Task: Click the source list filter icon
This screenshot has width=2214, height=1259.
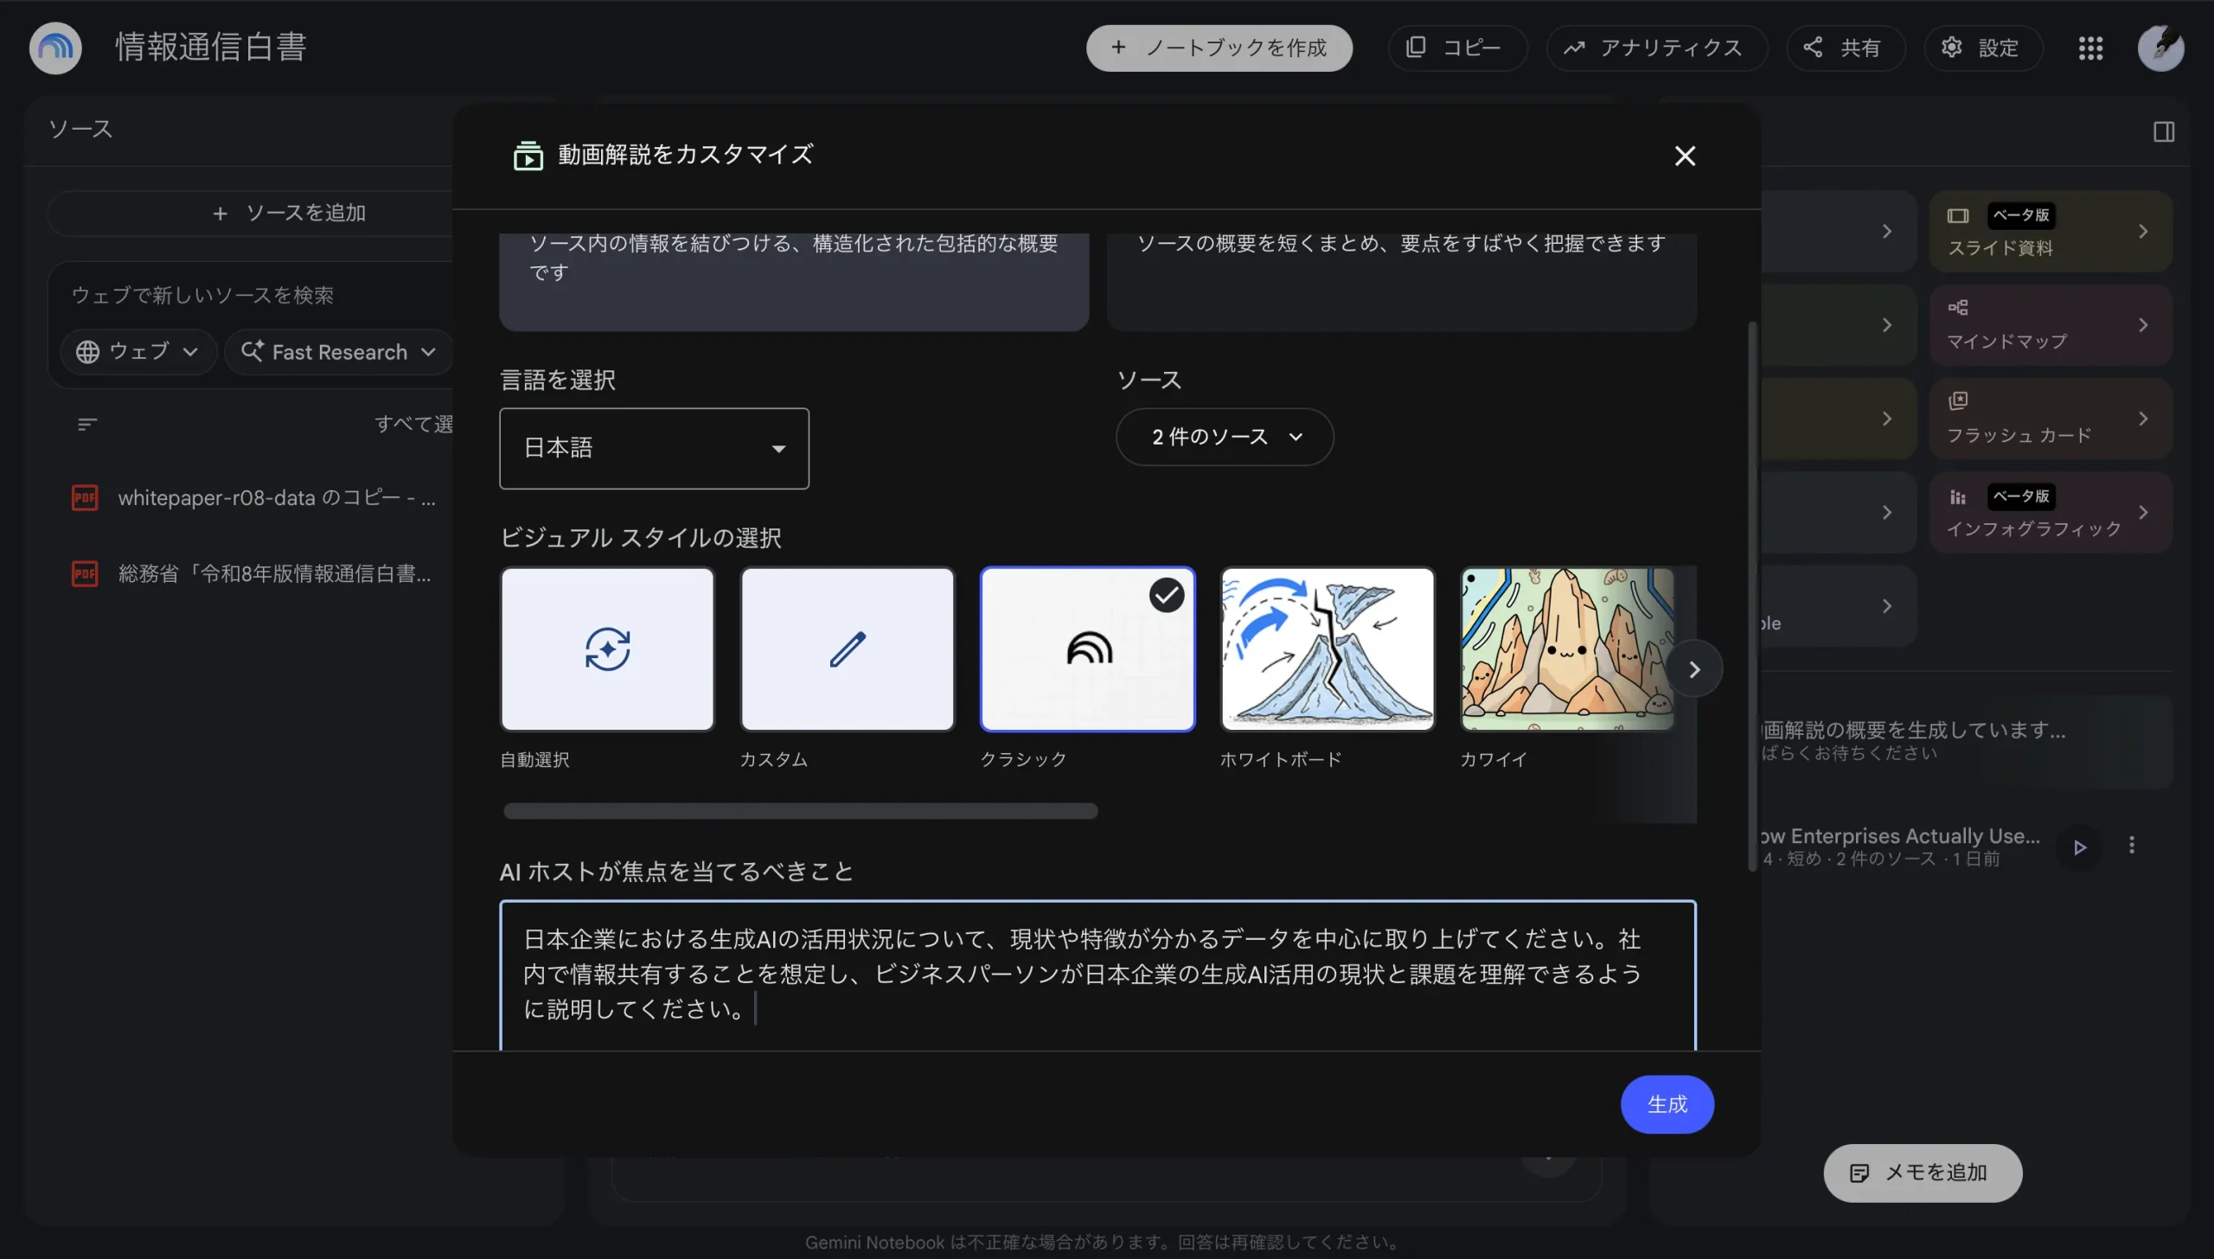Action: (87, 424)
